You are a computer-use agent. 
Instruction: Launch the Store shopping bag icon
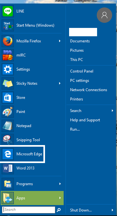click(8, 98)
